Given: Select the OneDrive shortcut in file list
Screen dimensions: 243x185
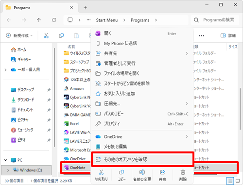Looking at the screenshot, I should (x=78, y=159).
